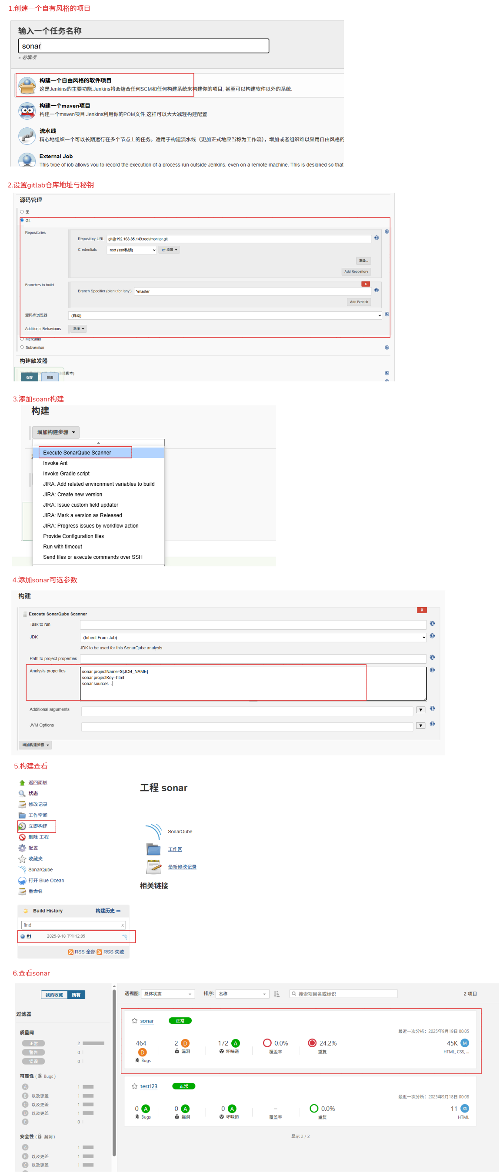
Task: Click the Add Repository button
Action: click(356, 272)
